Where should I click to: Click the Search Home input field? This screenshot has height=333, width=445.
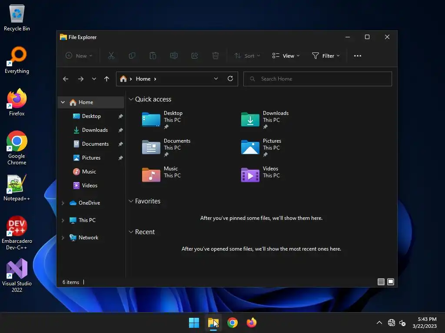[318, 79]
